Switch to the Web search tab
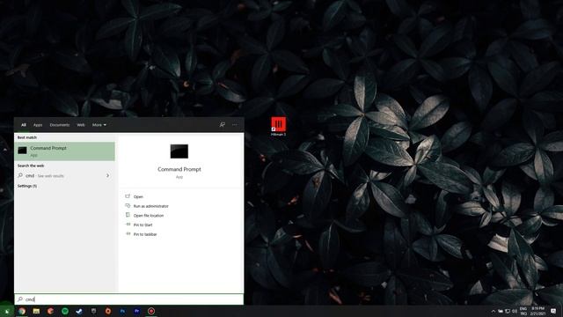The image size is (563, 317). coord(81,125)
